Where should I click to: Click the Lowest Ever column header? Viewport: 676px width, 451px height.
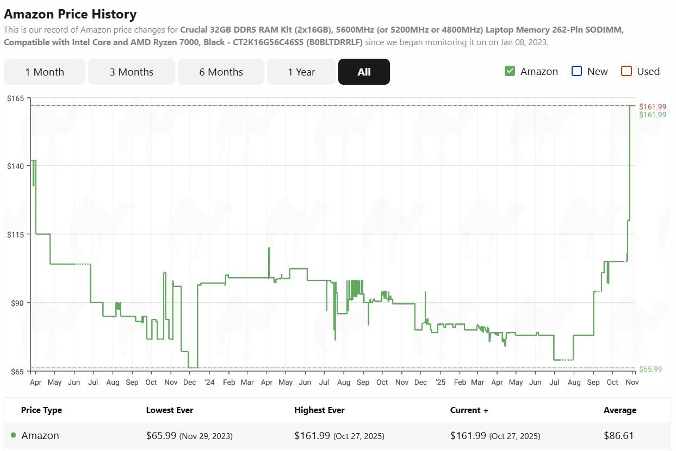click(170, 410)
